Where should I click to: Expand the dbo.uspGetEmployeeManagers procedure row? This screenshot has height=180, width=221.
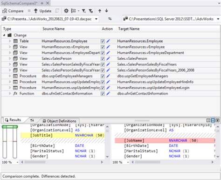pos(10,76)
